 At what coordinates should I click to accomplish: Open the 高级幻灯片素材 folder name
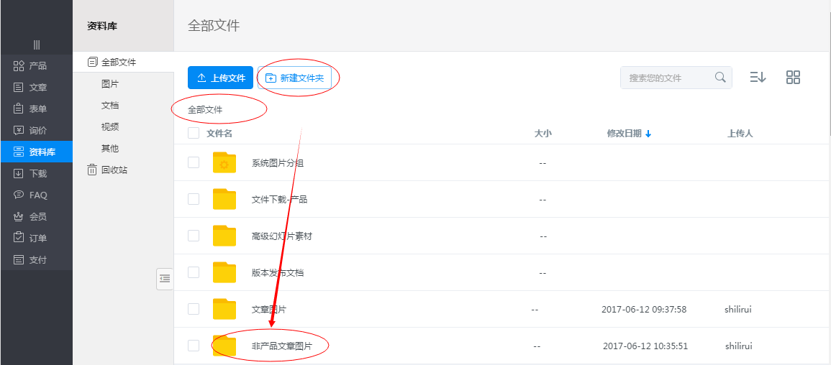pyautogui.click(x=282, y=236)
